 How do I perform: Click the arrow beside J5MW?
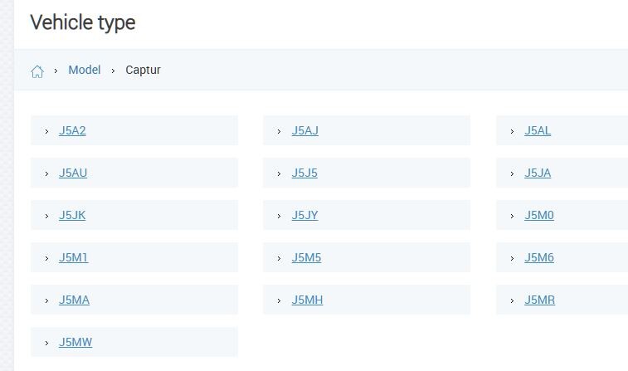(x=46, y=343)
